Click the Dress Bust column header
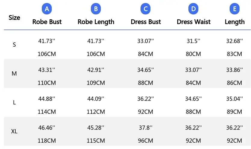The image size is (251, 149). tap(146, 22)
